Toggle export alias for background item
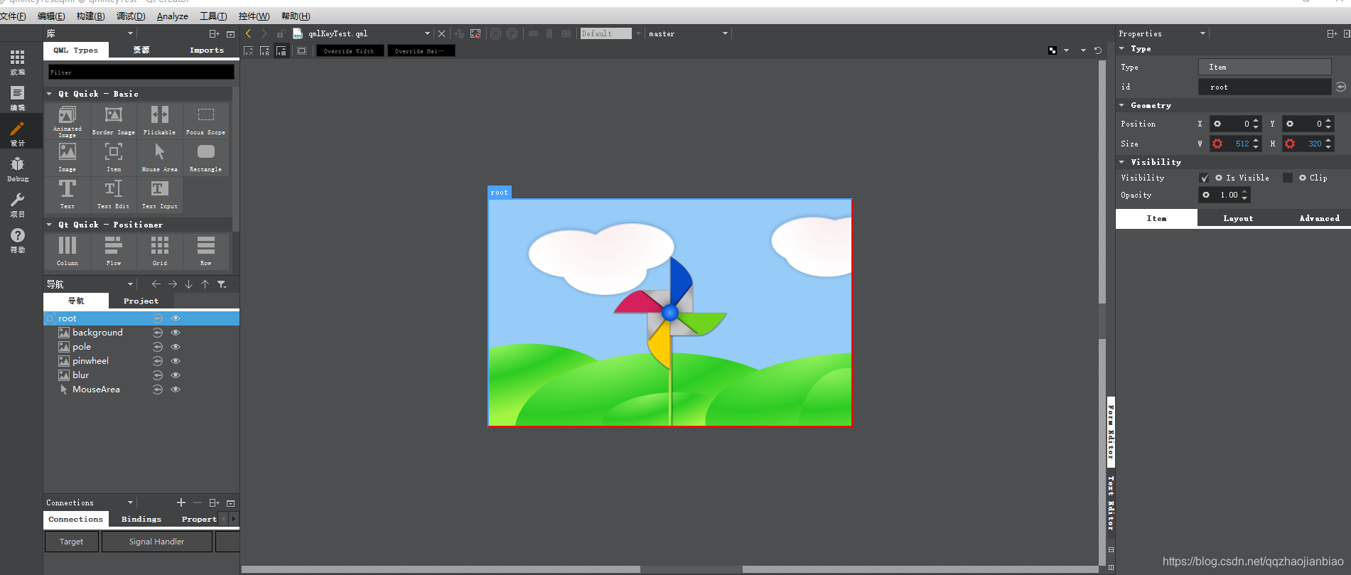 point(158,333)
